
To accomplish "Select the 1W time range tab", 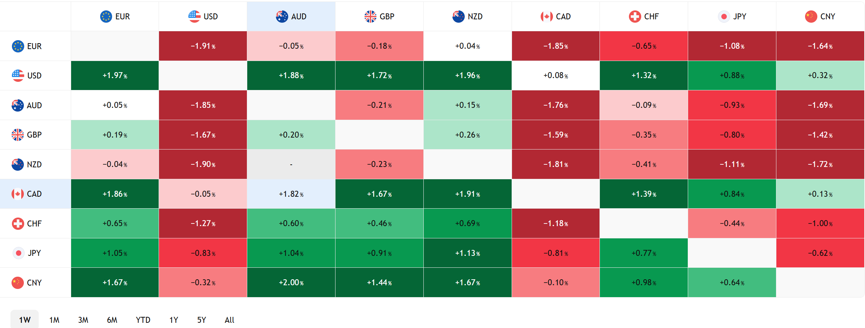I will pyautogui.click(x=25, y=320).
